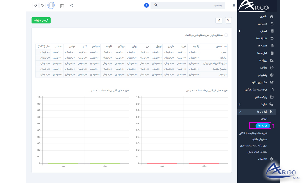The height and width of the screenshot is (183, 306).
Task: Click the green گزارش جزئیات button
Action: click(x=41, y=20)
